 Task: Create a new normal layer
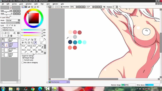click(x=2, y=33)
